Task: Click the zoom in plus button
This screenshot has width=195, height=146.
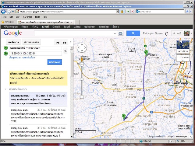Action: 82,64
